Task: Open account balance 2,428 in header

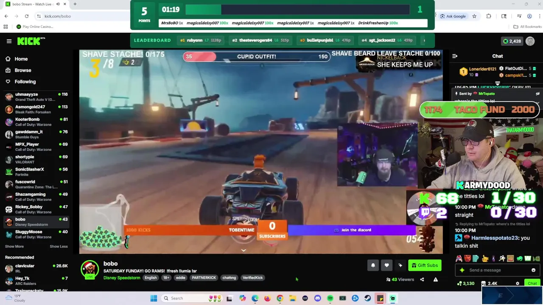Action: pyautogui.click(x=512, y=41)
